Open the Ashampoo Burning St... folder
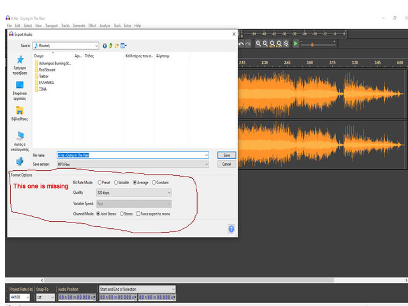 (x=52, y=63)
